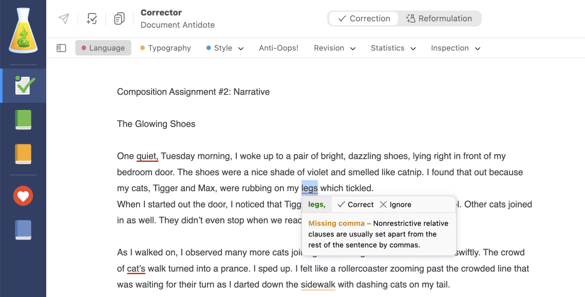Click the underlined word quiet in the text
The width and height of the screenshot is (585, 297).
point(146,156)
